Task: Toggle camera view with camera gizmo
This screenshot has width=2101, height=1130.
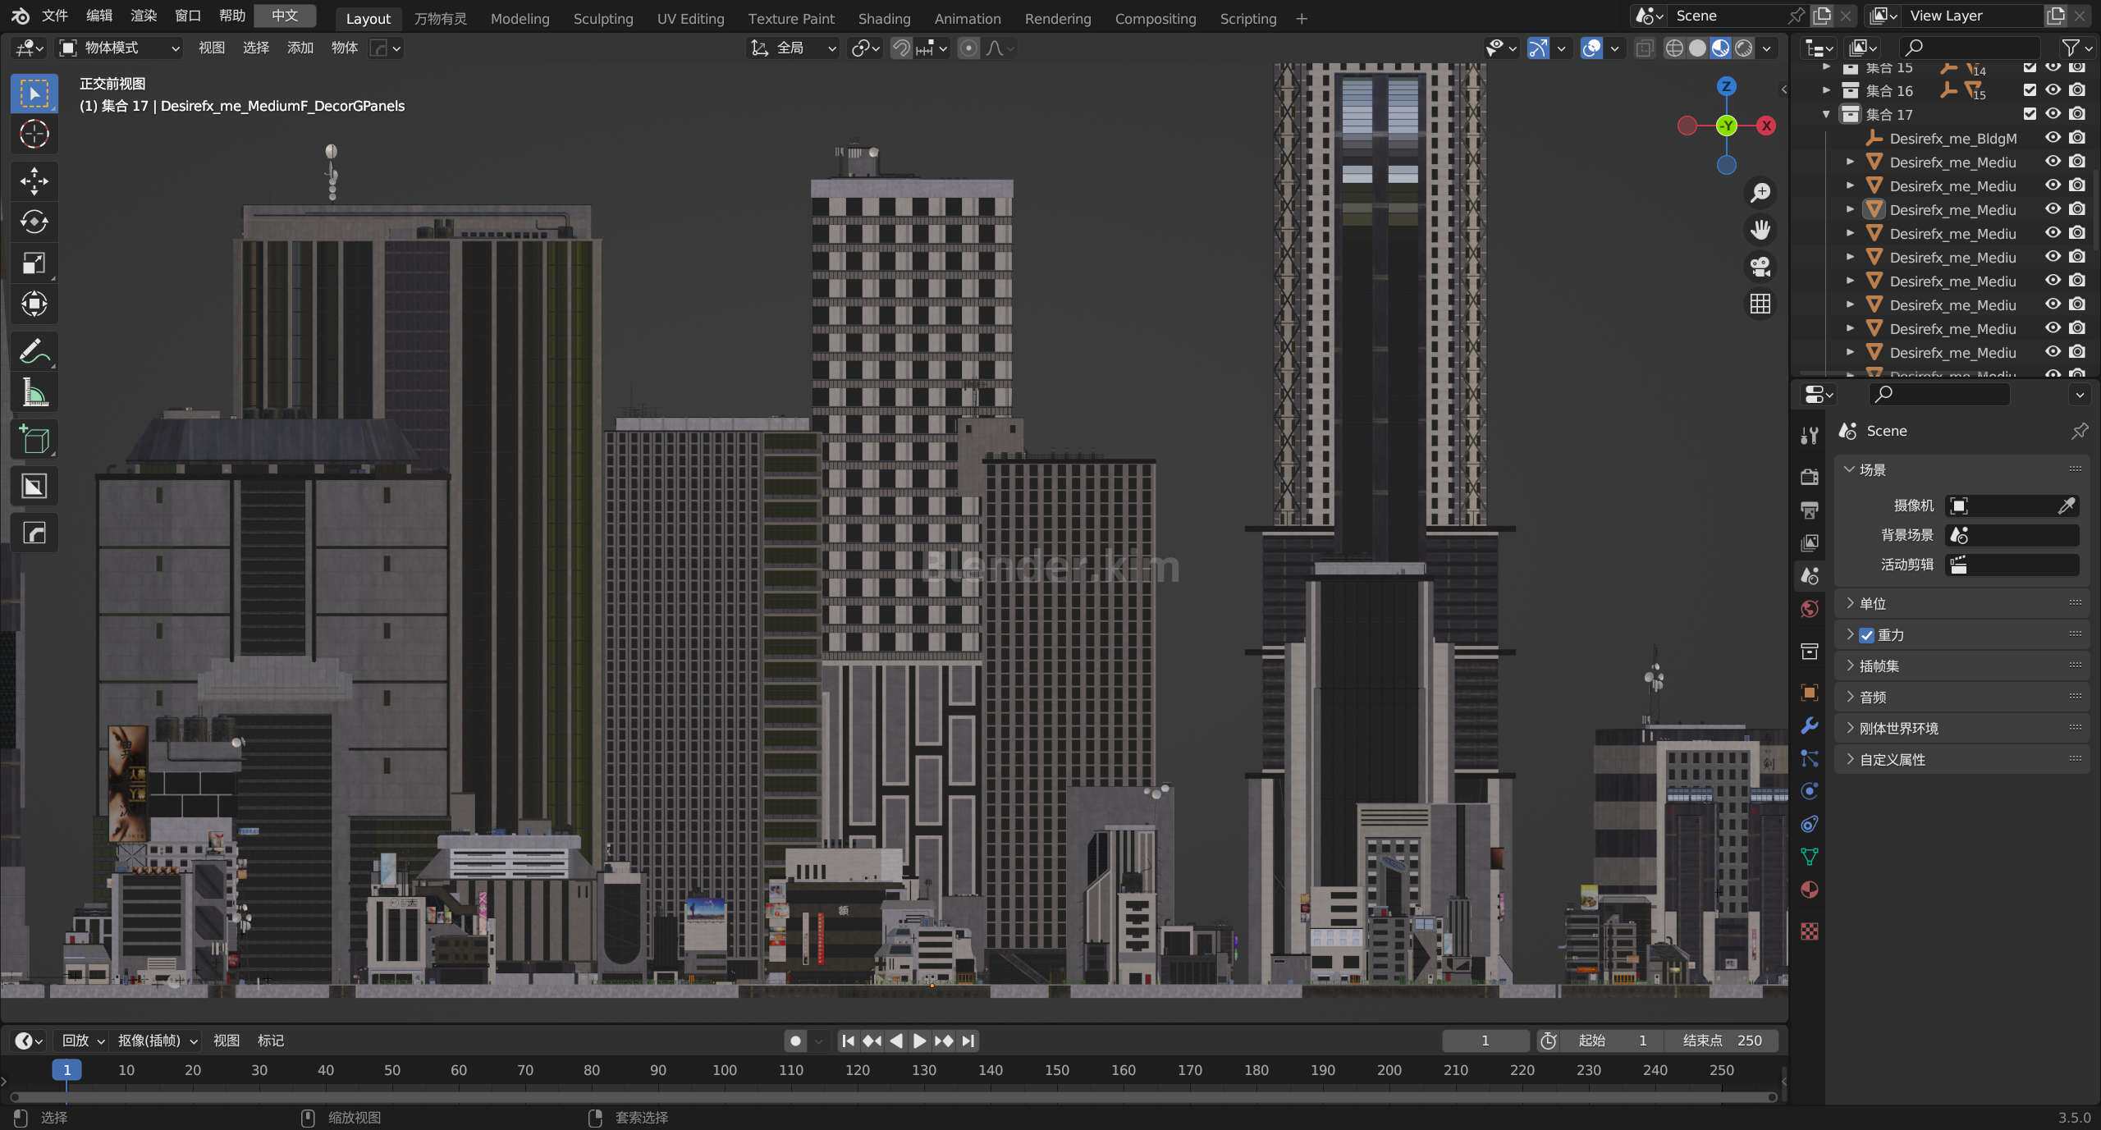Action: [1760, 267]
